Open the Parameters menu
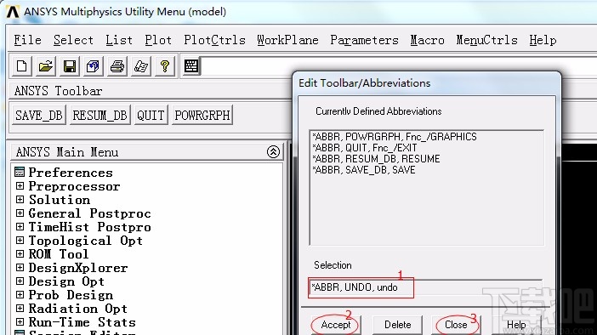The height and width of the screenshot is (335, 597). pos(364,40)
